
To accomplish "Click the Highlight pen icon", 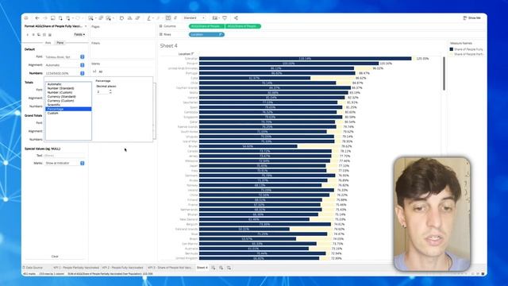I will [x=149, y=18].
